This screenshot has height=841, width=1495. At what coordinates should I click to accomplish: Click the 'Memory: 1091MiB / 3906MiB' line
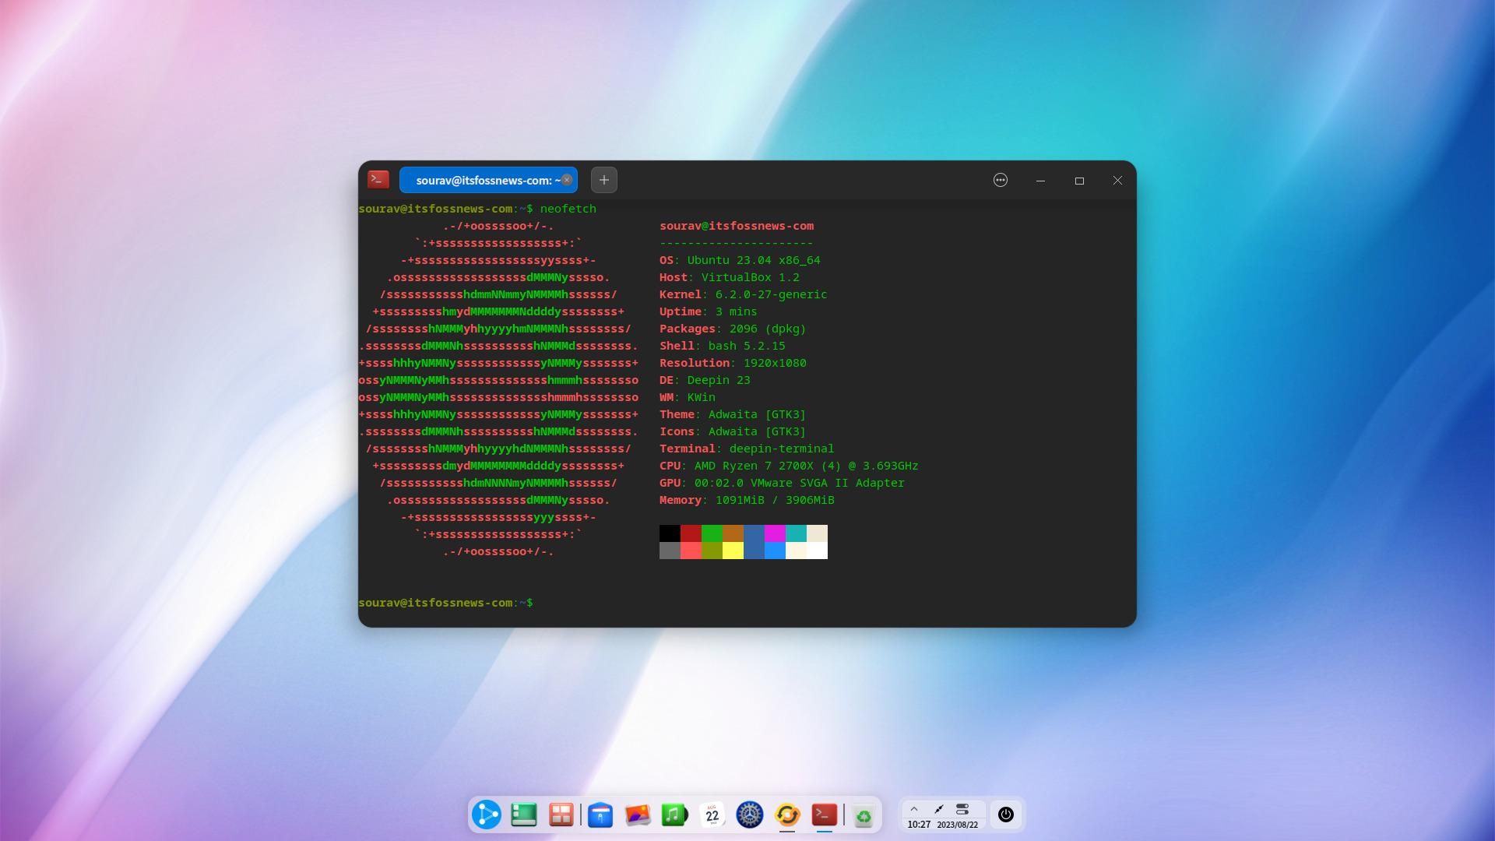(x=747, y=500)
